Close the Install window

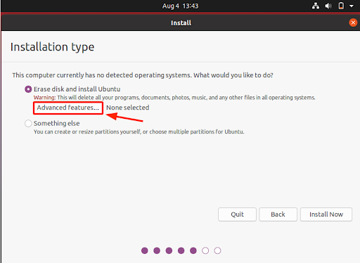click(353, 23)
